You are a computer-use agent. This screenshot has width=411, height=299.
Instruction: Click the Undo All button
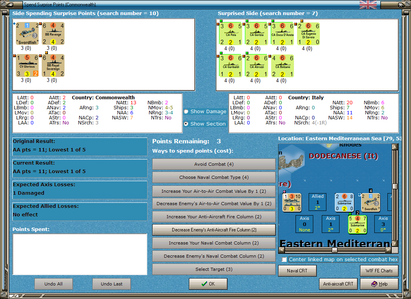53,284
